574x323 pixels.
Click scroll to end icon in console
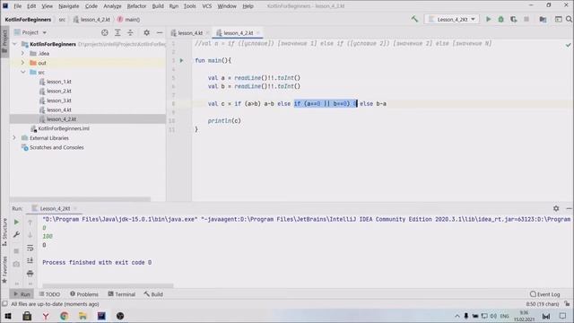click(30, 260)
